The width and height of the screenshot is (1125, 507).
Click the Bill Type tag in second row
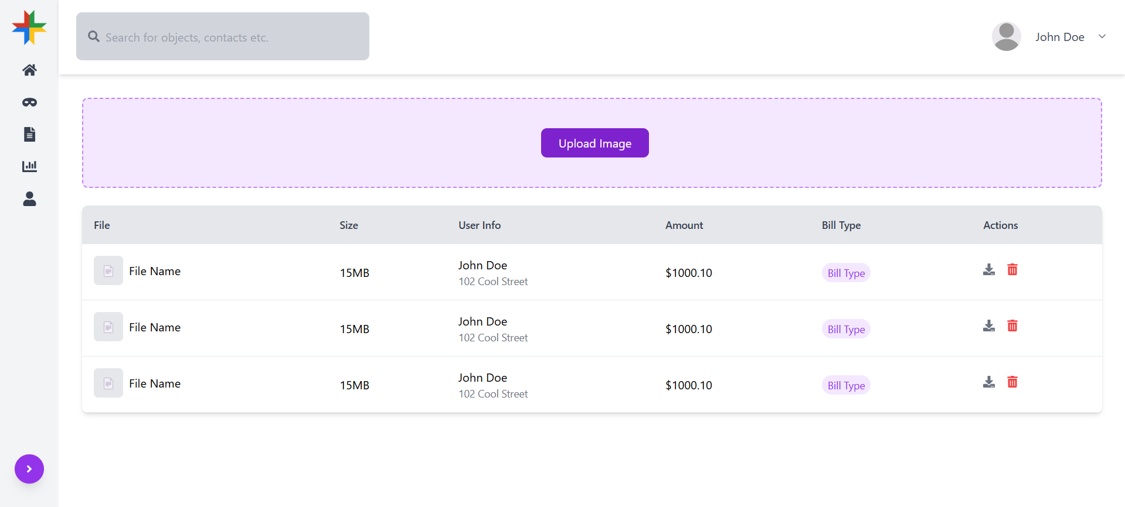point(845,329)
